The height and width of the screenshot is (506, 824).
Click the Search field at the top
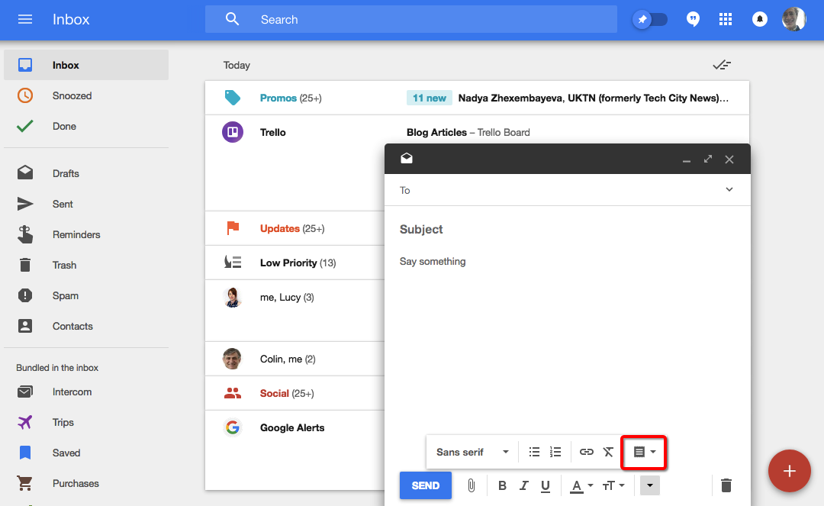pyautogui.click(x=410, y=19)
